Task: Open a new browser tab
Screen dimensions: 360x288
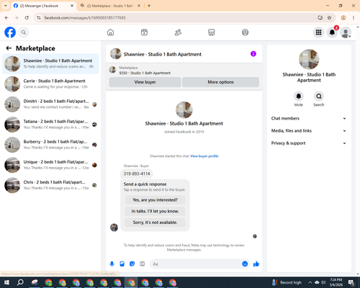Action: (149, 6)
